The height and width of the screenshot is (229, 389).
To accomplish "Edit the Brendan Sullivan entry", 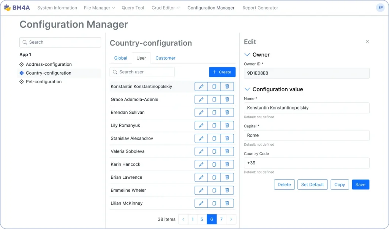I will [x=201, y=112].
